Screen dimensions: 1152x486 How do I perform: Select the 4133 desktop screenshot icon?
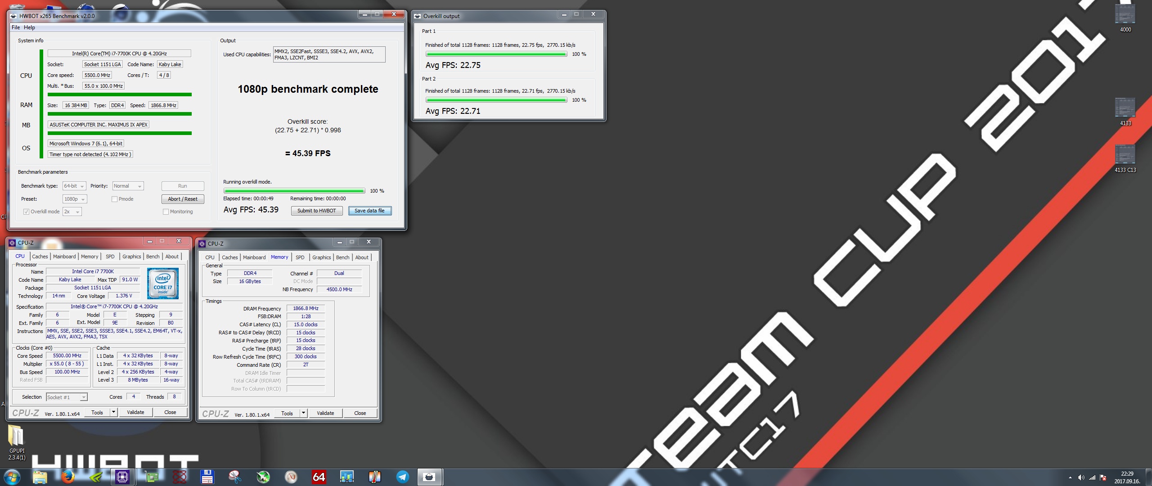[1125, 112]
